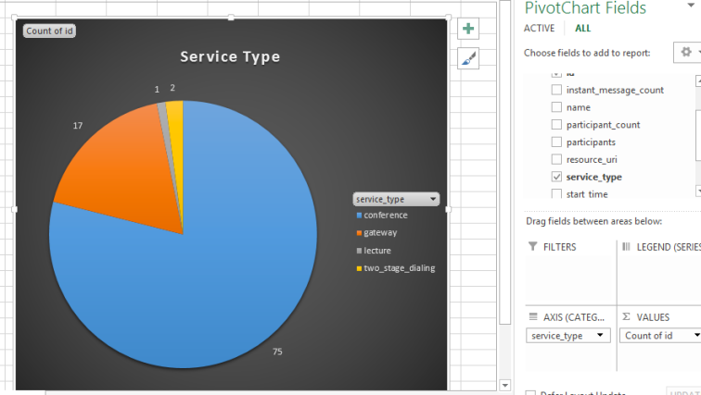Enable the participant_count field checkbox
Viewport: 701px width, 395px height.
(x=556, y=125)
